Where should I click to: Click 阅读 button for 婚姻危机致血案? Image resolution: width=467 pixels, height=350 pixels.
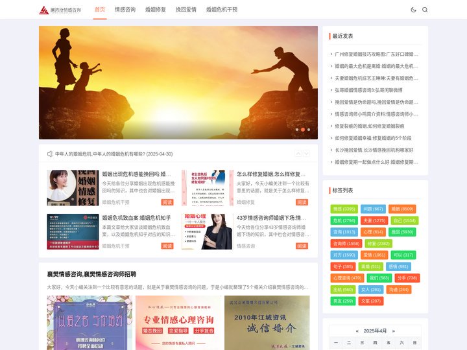click(167, 246)
